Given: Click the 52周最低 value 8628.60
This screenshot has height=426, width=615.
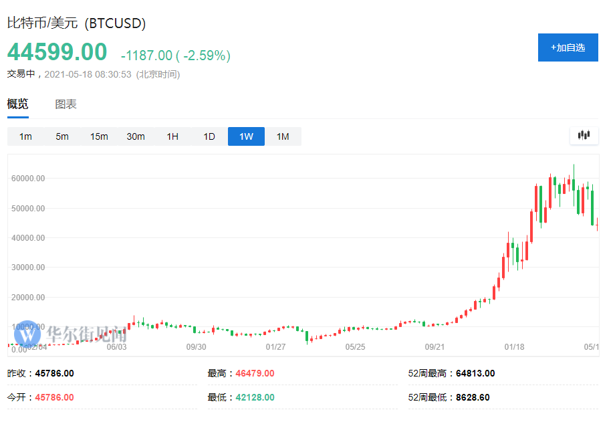Looking at the screenshot, I should pyautogui.click(x=473, y=397).
